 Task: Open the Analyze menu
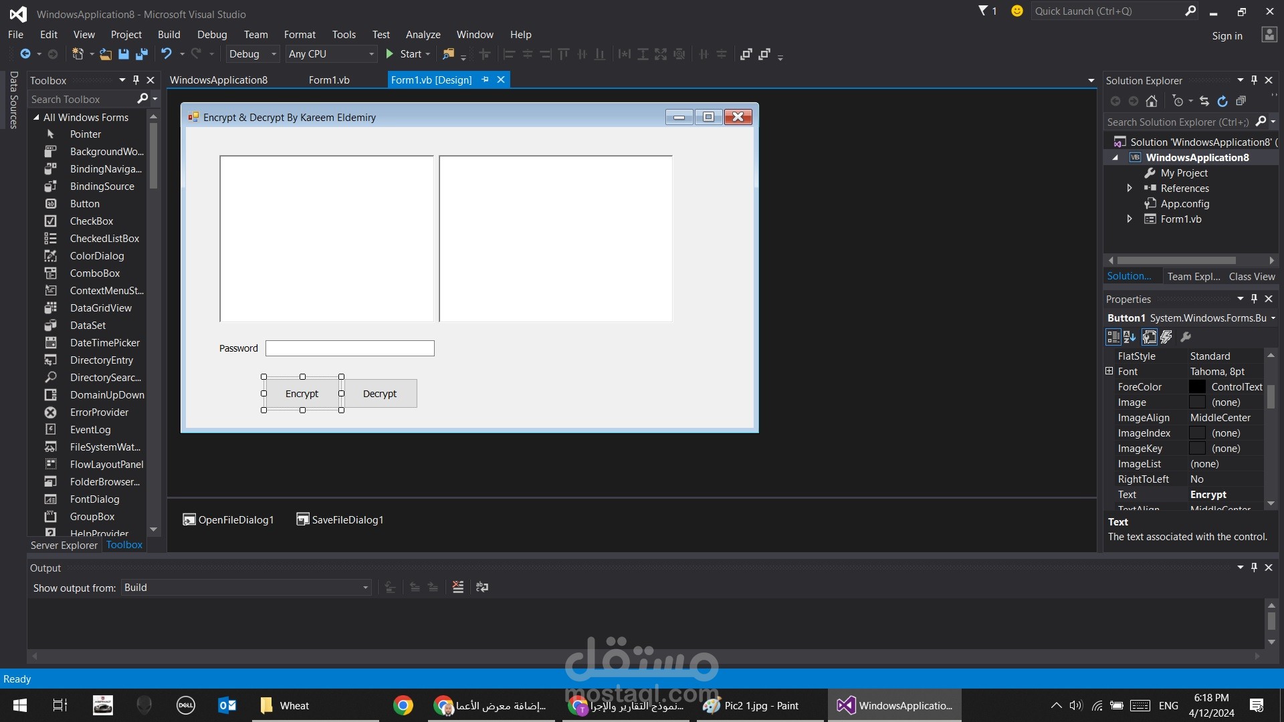click(x=423, y=35)
